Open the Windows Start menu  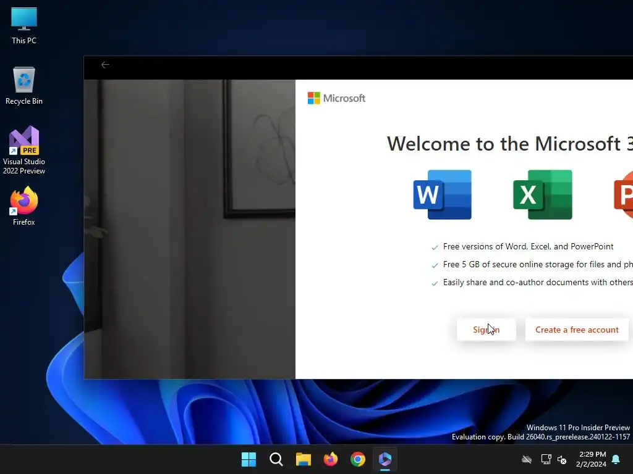point(249,459)
